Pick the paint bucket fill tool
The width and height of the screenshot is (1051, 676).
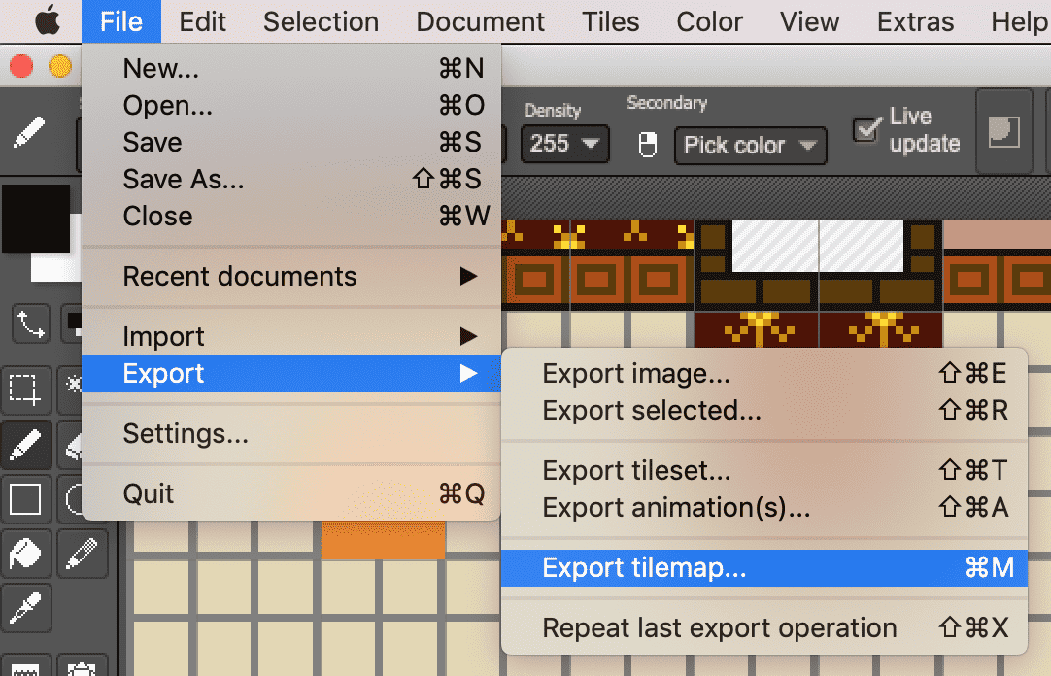coord(24,554)
